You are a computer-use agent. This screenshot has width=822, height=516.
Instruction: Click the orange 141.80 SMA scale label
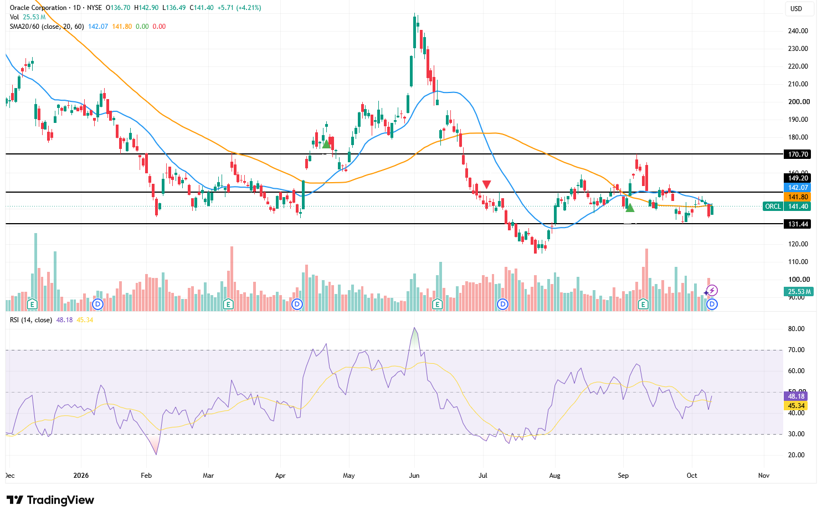[798, 197]
